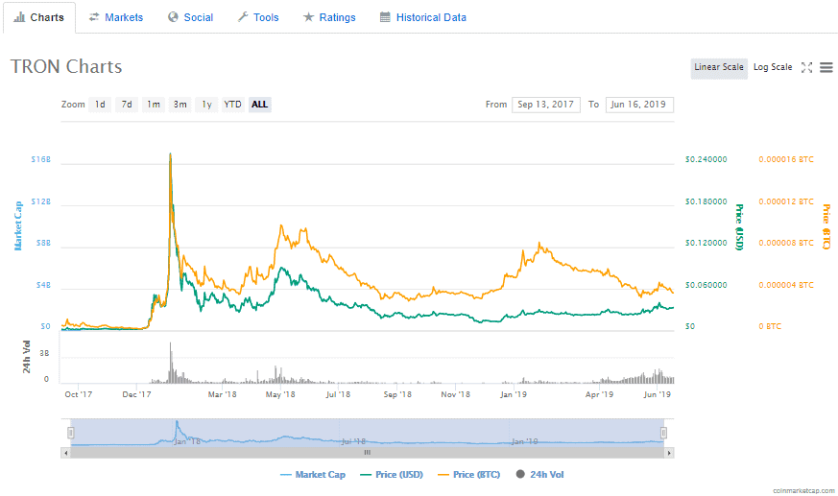The height and width of the screenshot is (496, 838).
Task: Select Linear Scale
Action: 719,68
